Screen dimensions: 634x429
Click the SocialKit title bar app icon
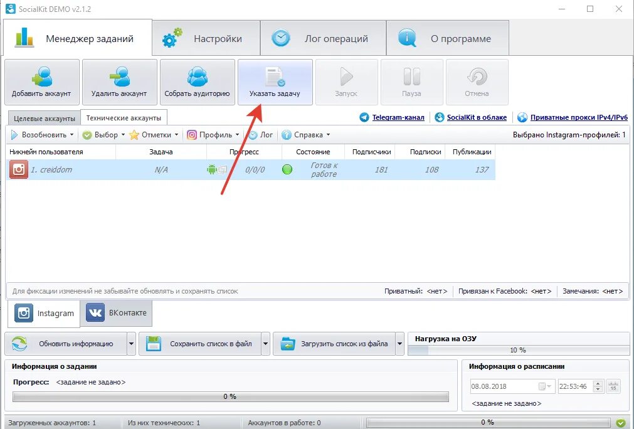10,9
